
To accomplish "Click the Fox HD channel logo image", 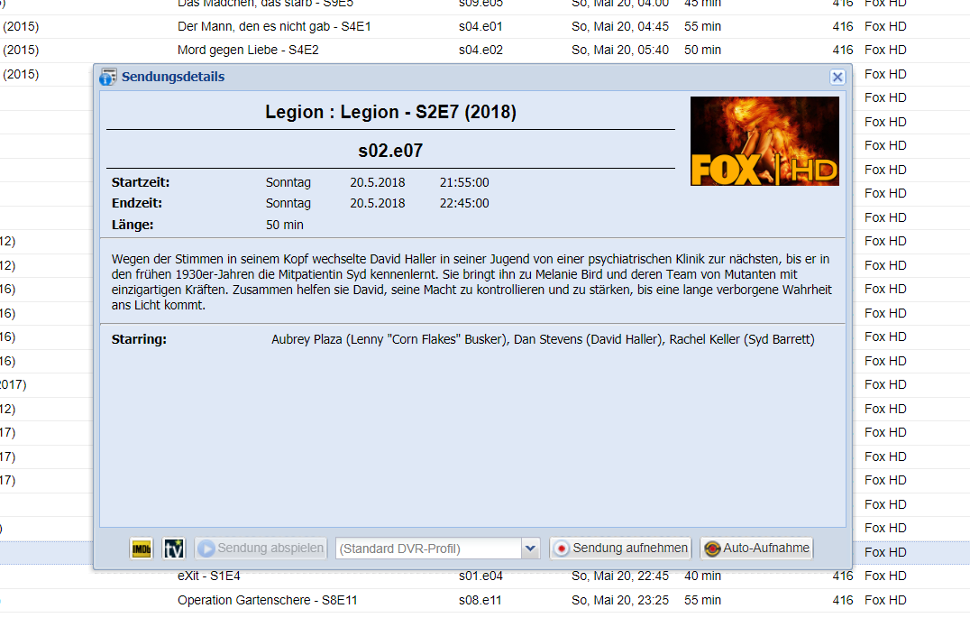I will pyautogui.click(x=764, y=141).
